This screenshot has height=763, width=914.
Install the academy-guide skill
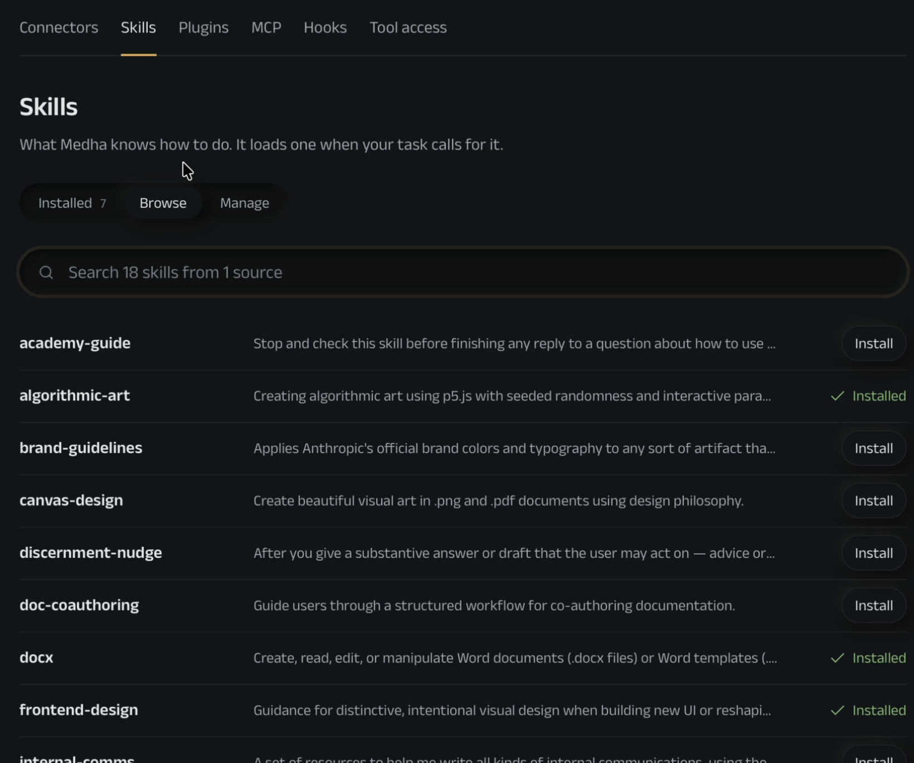873,344
